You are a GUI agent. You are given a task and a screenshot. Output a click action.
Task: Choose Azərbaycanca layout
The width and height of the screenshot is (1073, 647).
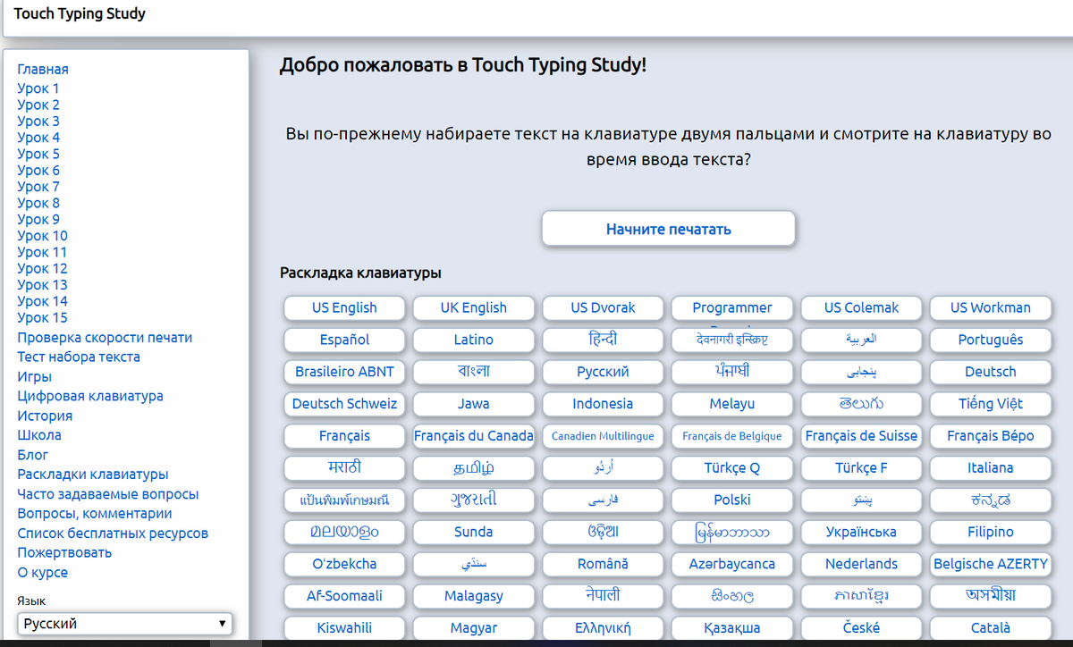pyautogui.click(x=731, y=564)
